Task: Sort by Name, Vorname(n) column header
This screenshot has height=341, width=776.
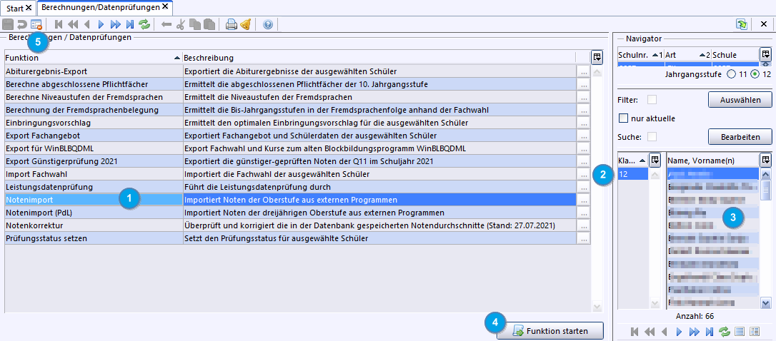Action: [712, 160]
